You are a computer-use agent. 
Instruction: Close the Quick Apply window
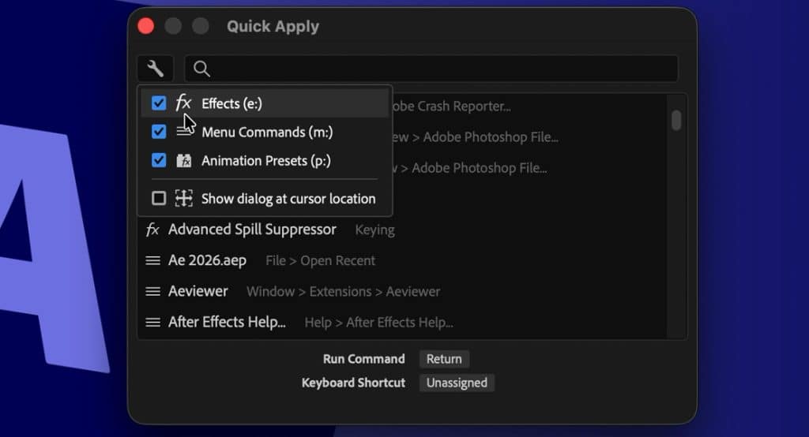(x=146, y=26)
